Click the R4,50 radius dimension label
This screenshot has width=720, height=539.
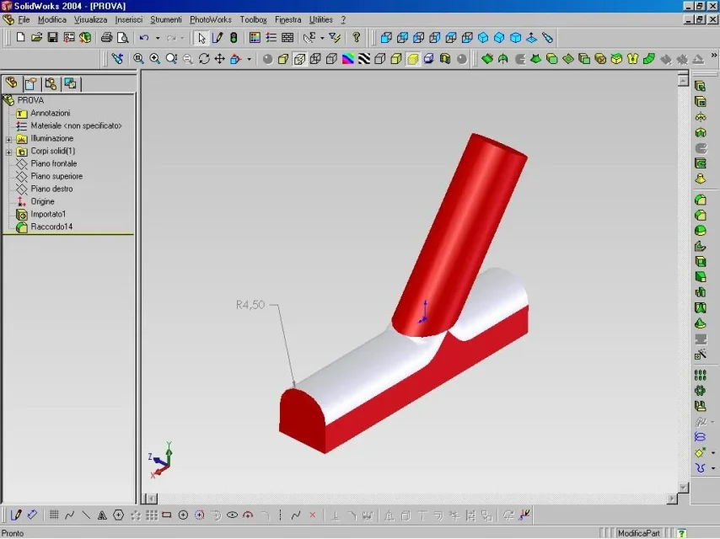click(x=250, y=305)
